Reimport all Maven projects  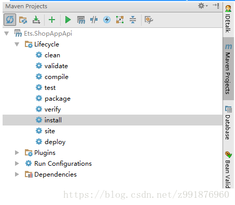[x=10, y=20]
